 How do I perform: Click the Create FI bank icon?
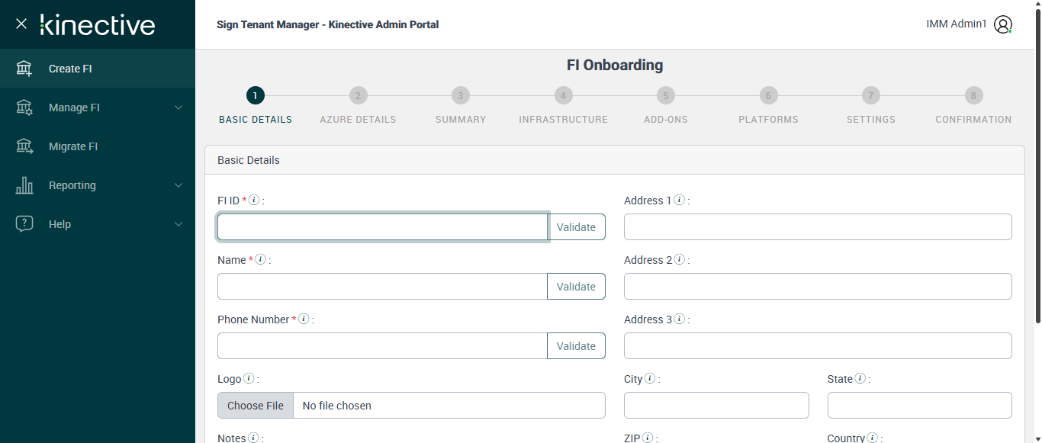[x=24, y=69]
